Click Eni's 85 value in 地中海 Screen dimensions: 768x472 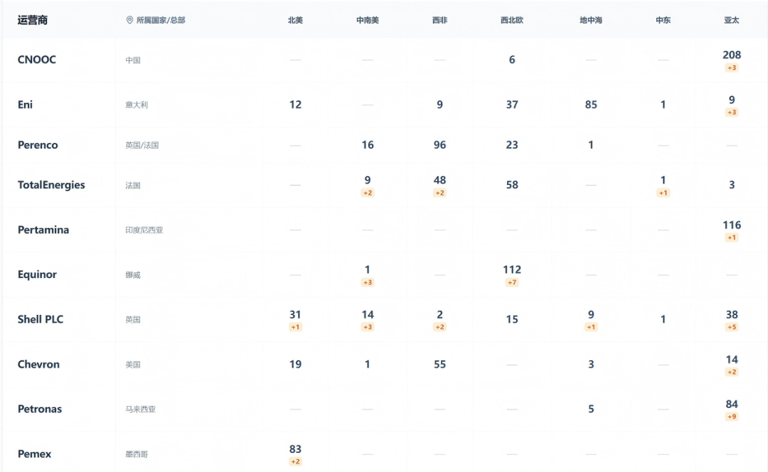coord(591,104)
